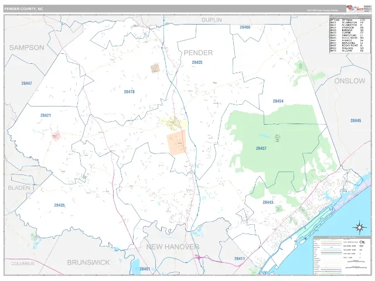The height and width of the screenshot is (281, 375).
Task: Click ZIP code label 28466 on the map
Action: click(x=245, y=28)
